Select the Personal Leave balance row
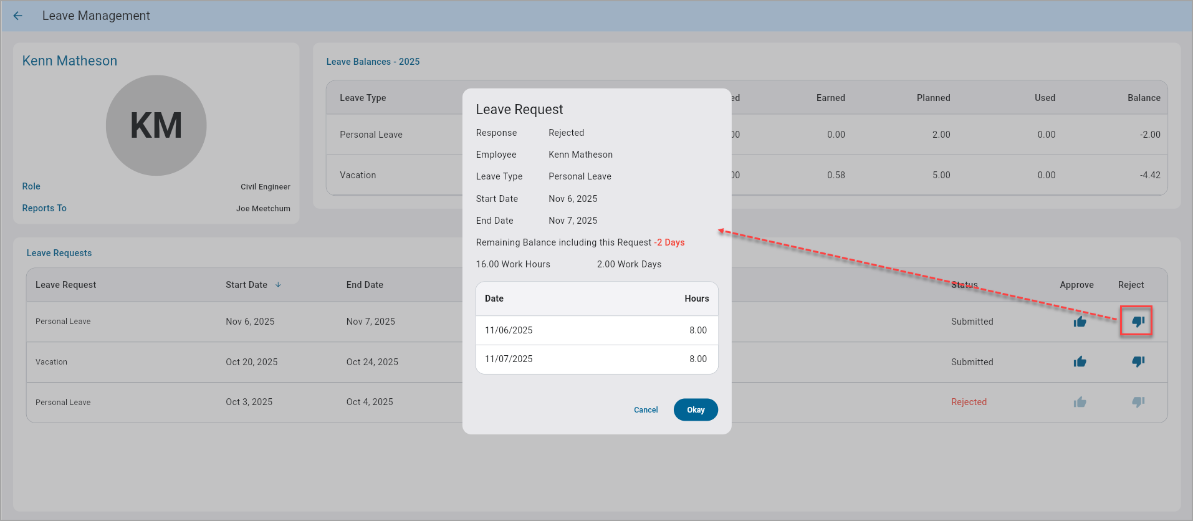 click(371, 135)
